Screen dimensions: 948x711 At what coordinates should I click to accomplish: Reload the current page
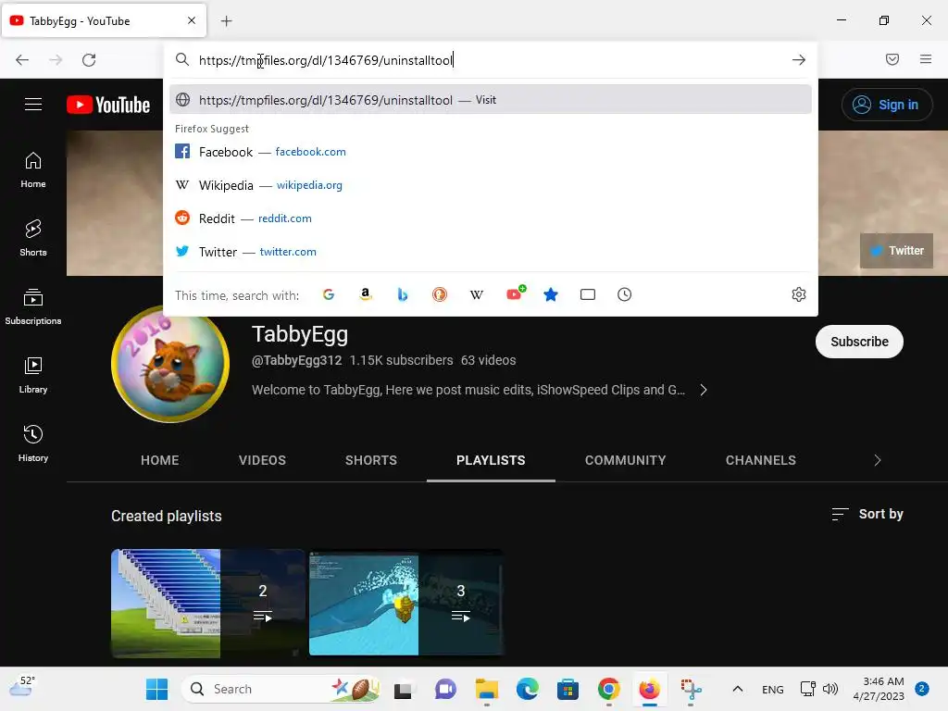point(89,60)
